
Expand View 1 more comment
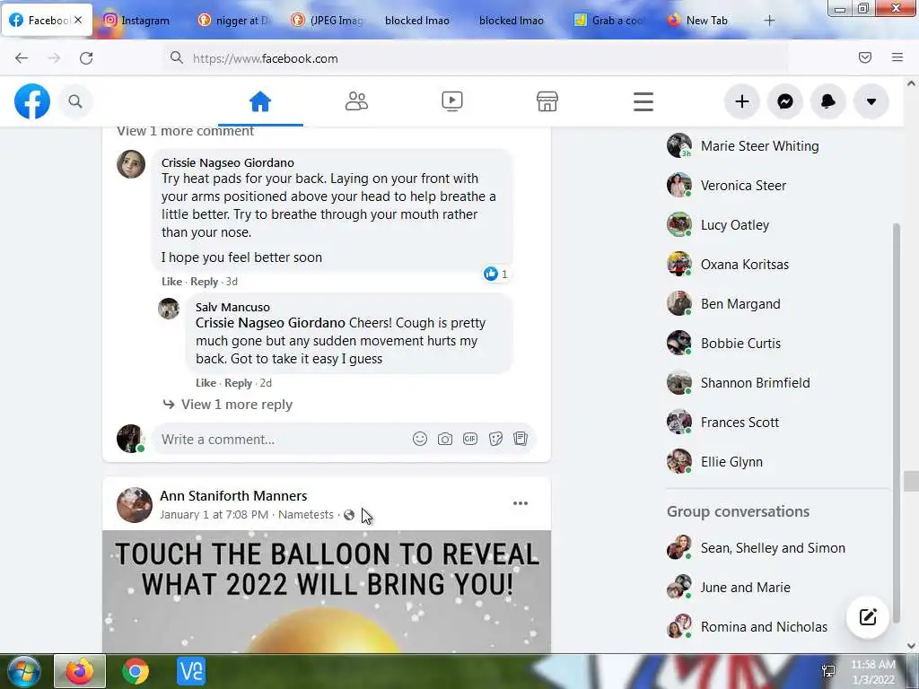click(185, 131)
